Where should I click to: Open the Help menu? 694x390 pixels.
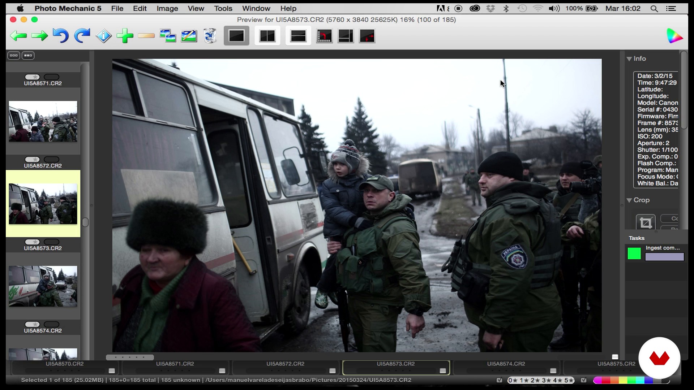[288, 8]
